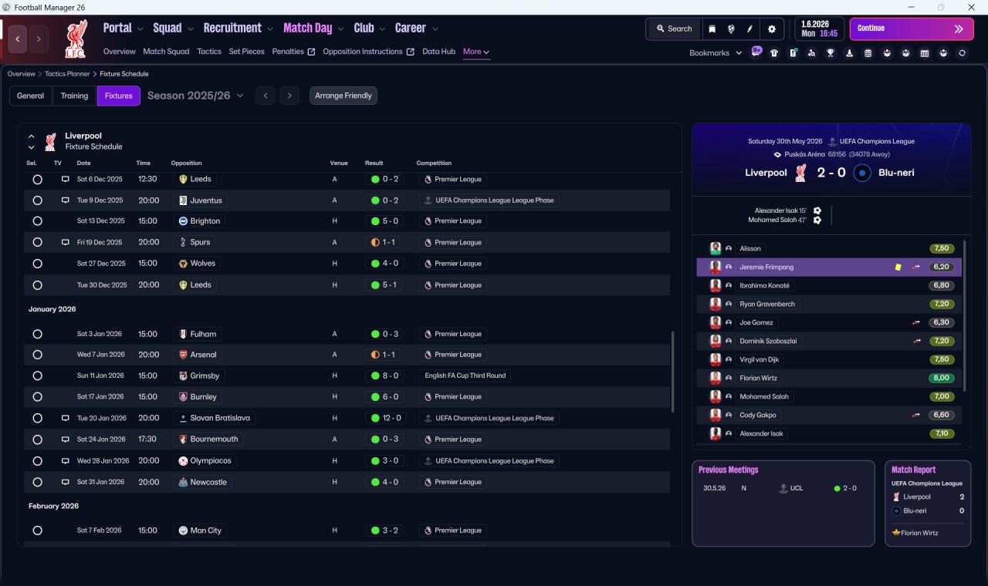The image size is (988, 586).
Task: Select the Juventus fixture radio button
Action: [x=37, y=200]
